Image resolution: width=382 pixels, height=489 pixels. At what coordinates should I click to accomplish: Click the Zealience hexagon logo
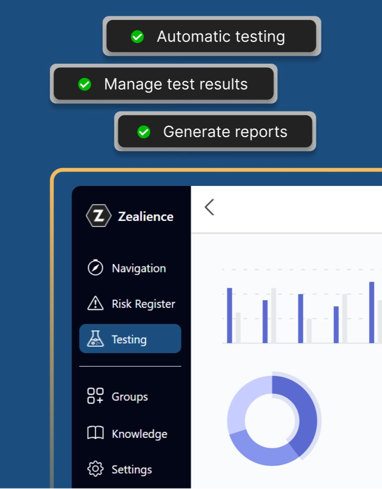point(99,216)
